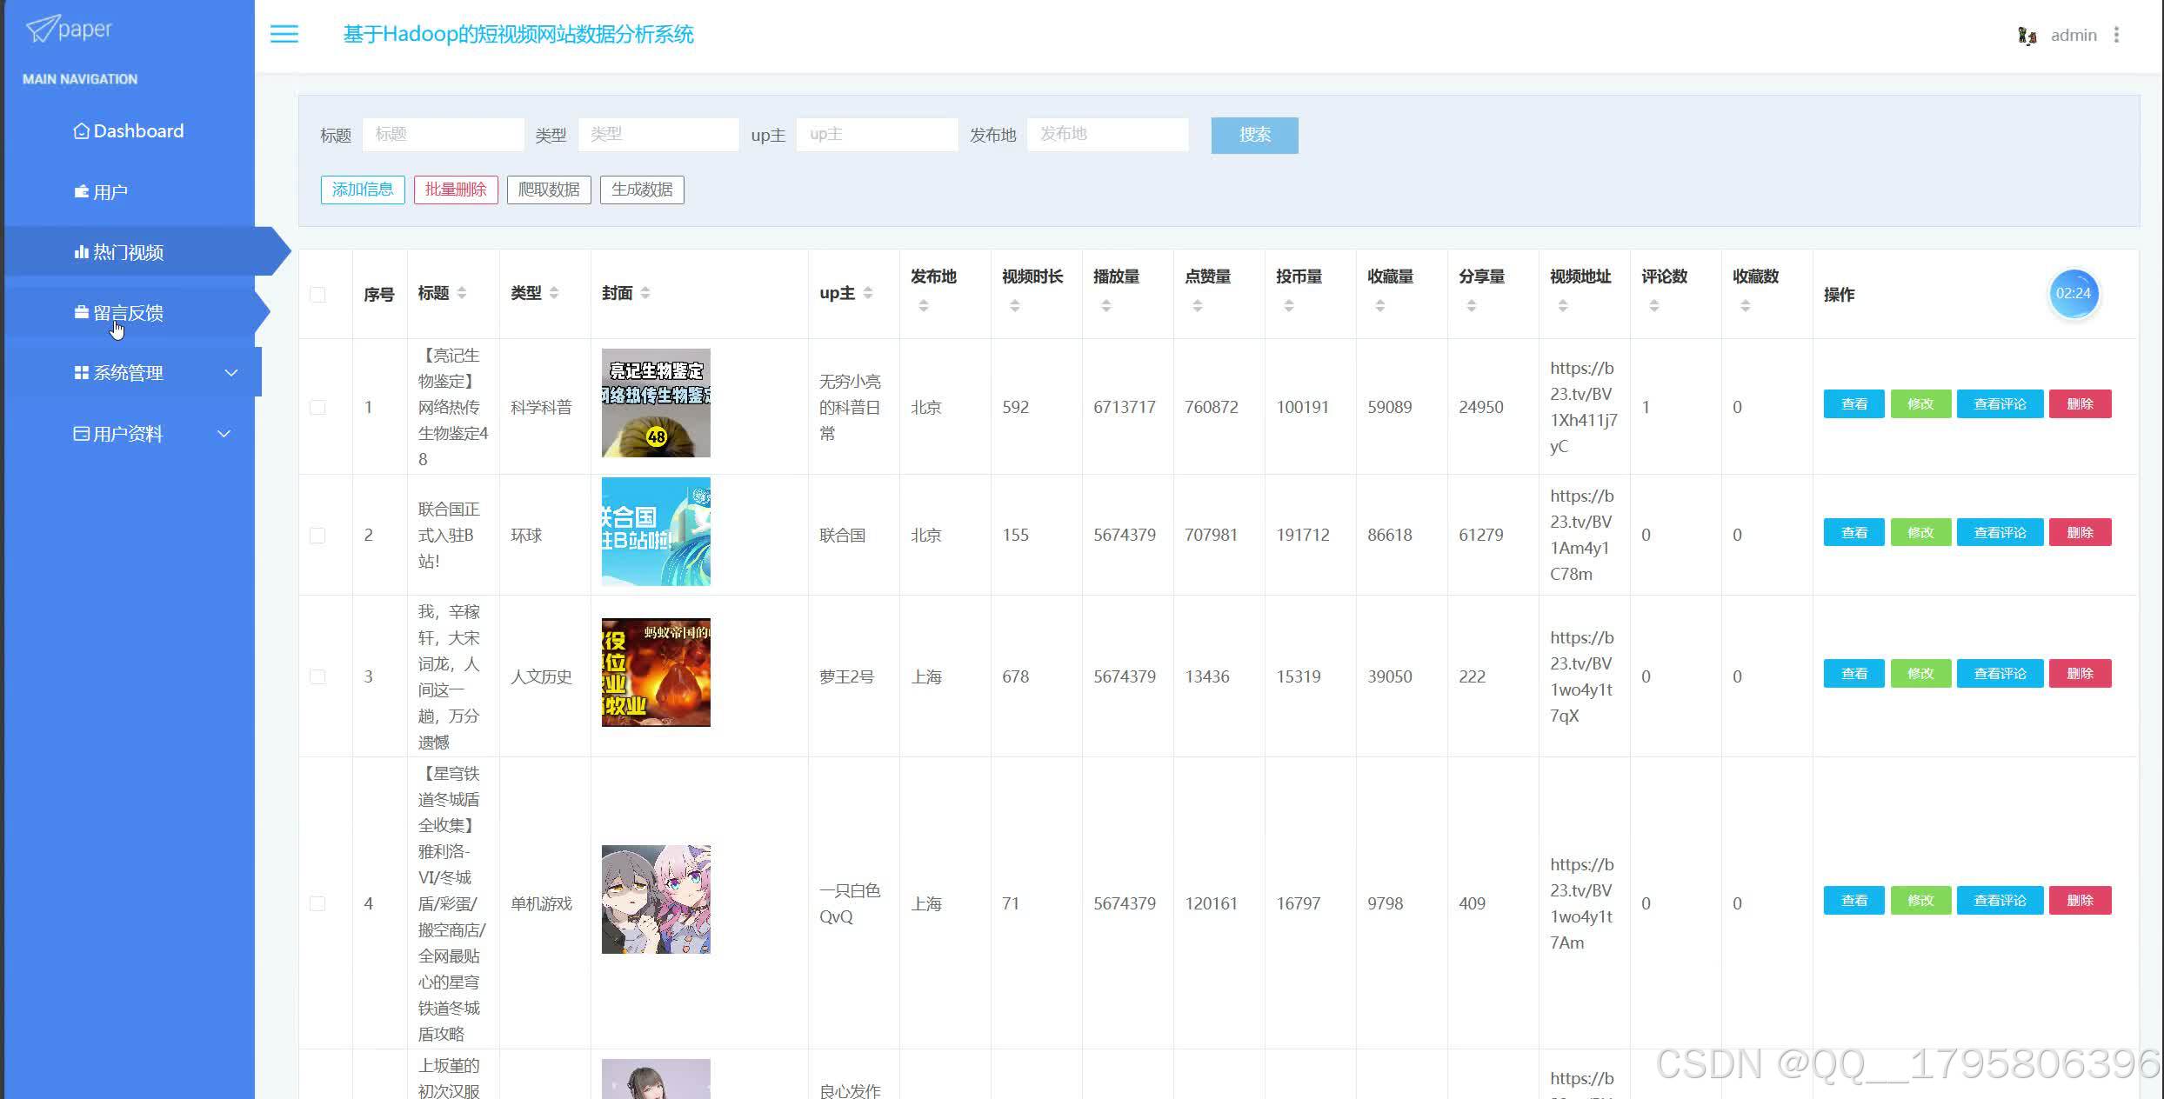Viewport: 2164px width, 1099px height.
Task: Sort the table by the 标题 column arrows
Action: pos(462,293)
